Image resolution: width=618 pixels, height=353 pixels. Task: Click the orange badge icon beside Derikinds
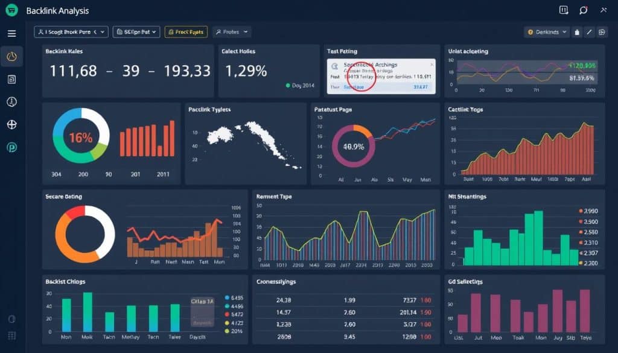coord(530,33)
